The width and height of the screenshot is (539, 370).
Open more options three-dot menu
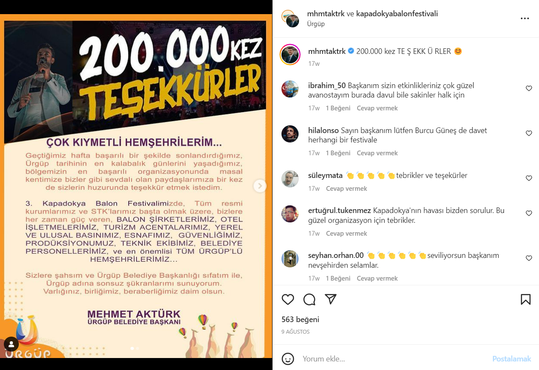point(525,19)
